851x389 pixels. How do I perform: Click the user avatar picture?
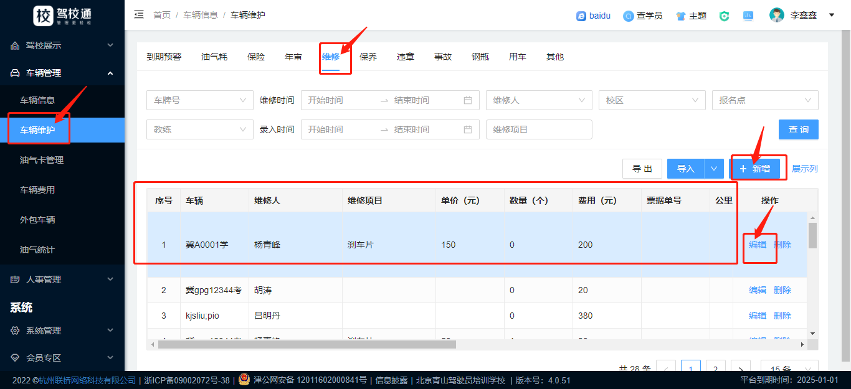pos(777,15)
